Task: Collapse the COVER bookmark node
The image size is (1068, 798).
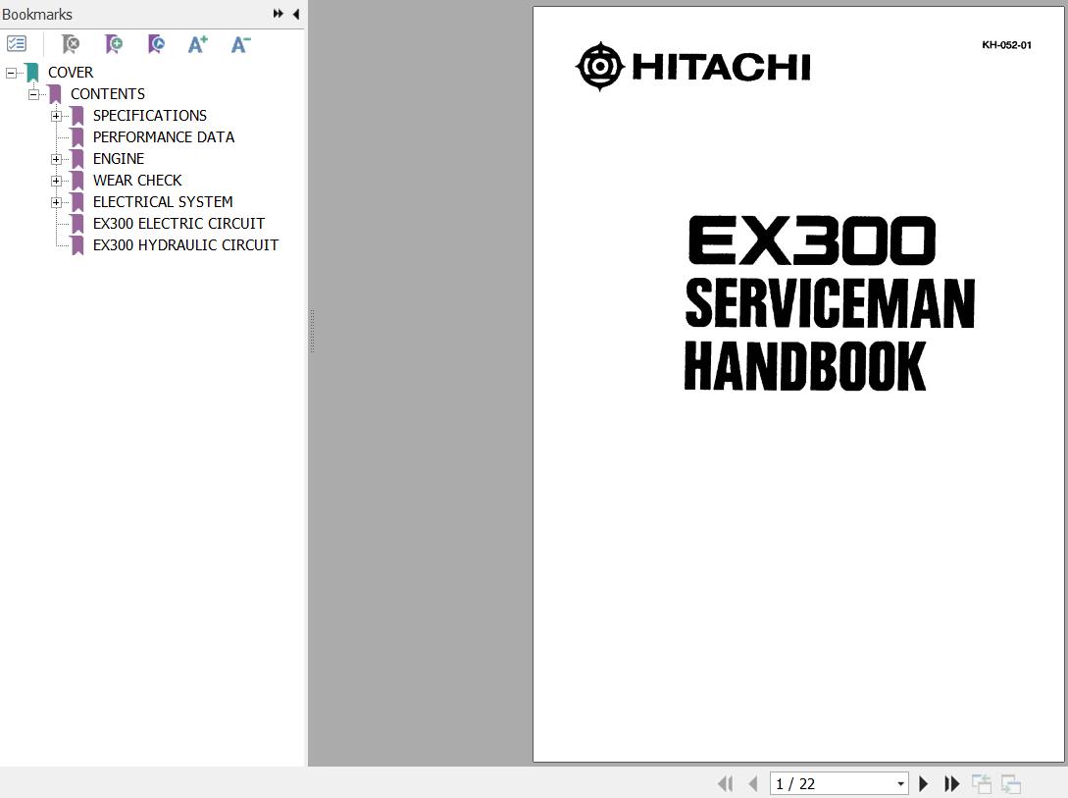Action: (11, 73)
